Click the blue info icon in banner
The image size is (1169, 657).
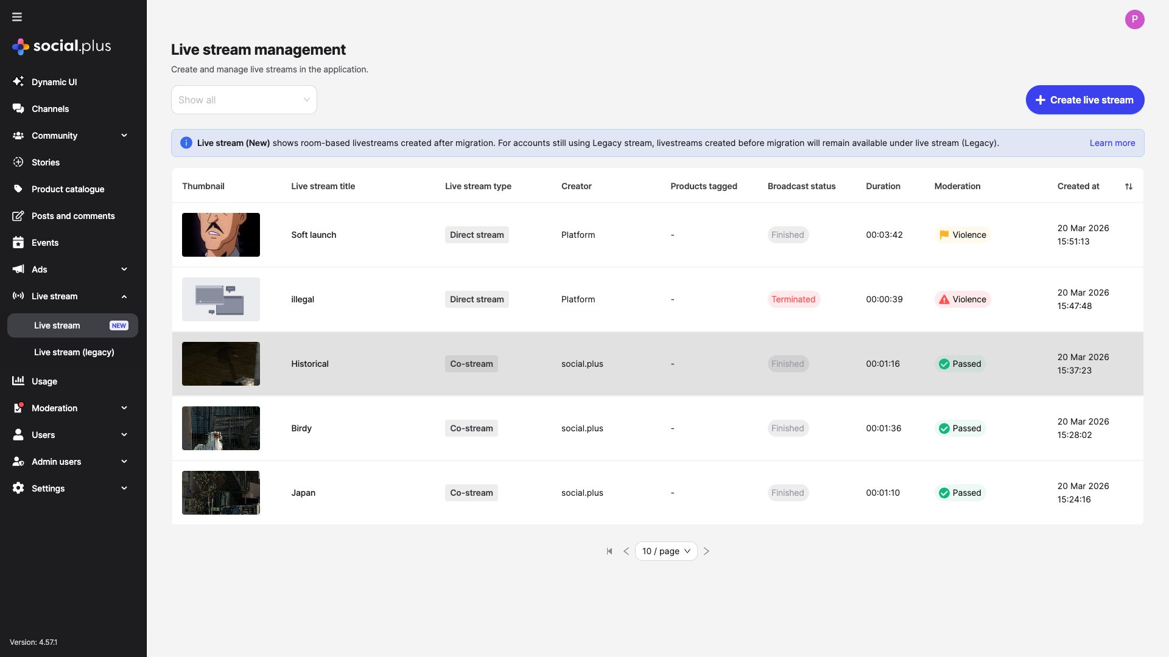186,143
